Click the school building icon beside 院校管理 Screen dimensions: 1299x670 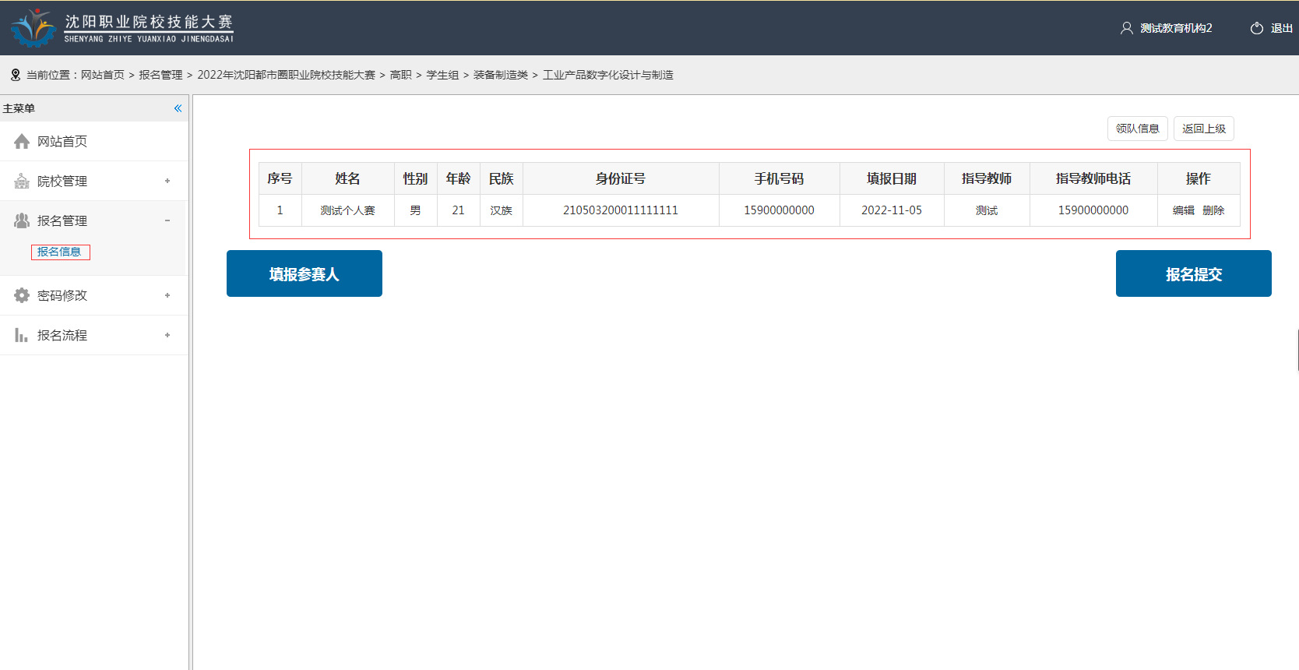tap(22, 181)
